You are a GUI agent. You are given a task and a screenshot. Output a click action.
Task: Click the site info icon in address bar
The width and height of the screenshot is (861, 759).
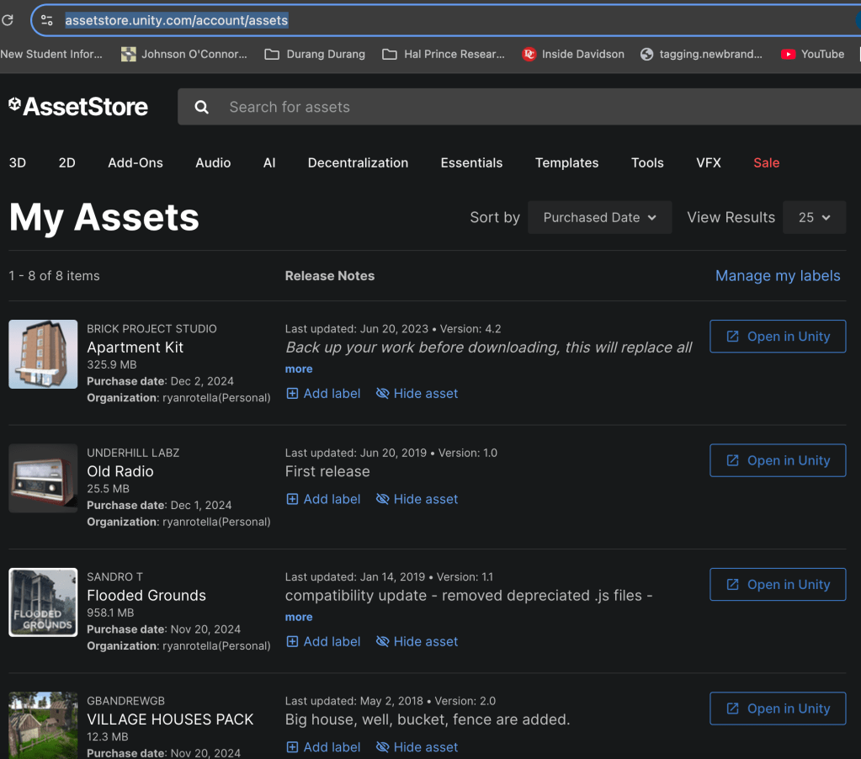click(x=47, y=20)
